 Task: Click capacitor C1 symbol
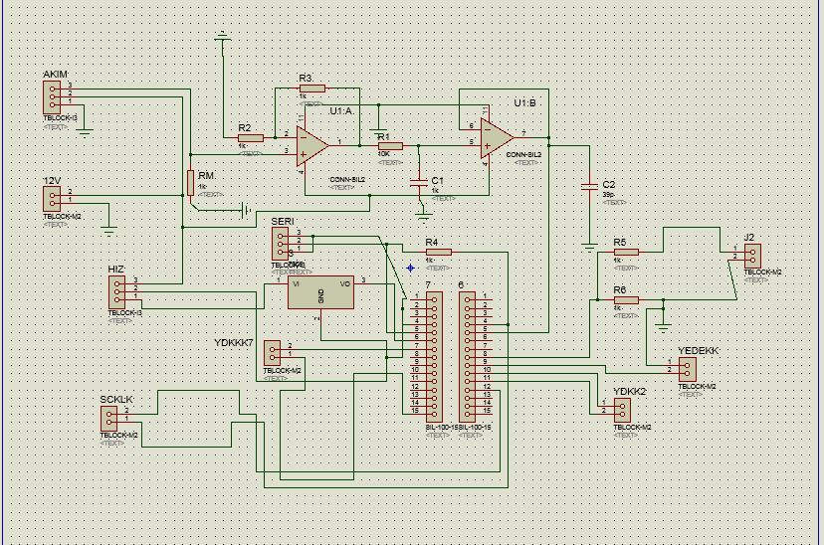click(x=419, y=183)
